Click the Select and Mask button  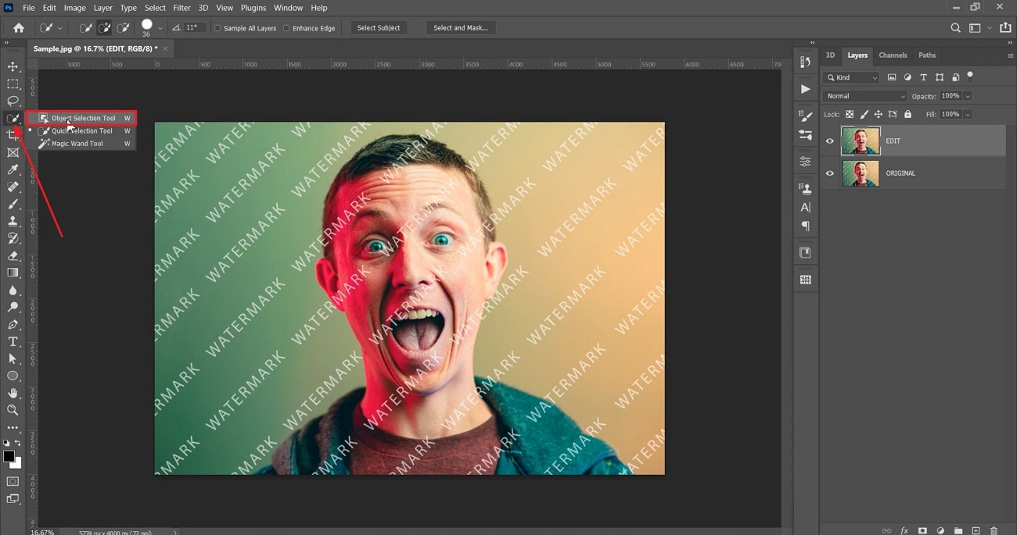click(x=460, y=28)
